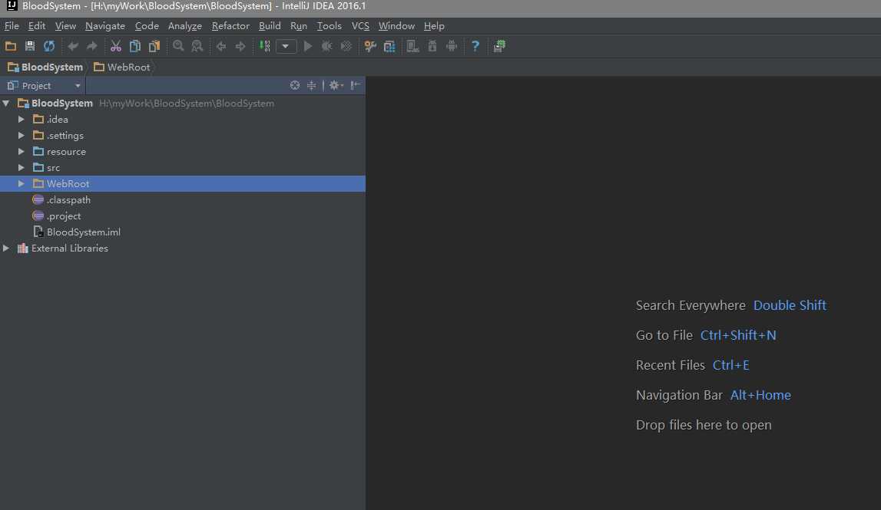
Task: Open the Project panel gear settings menu
Action: coord(336,85)
